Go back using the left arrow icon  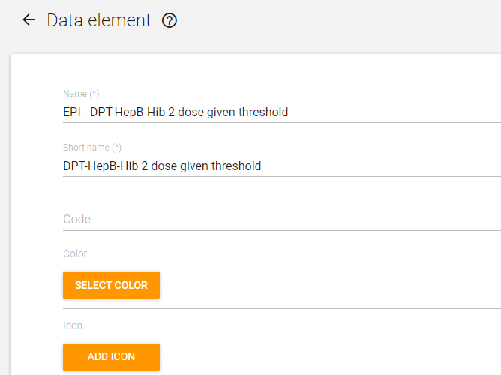point(28,19)
